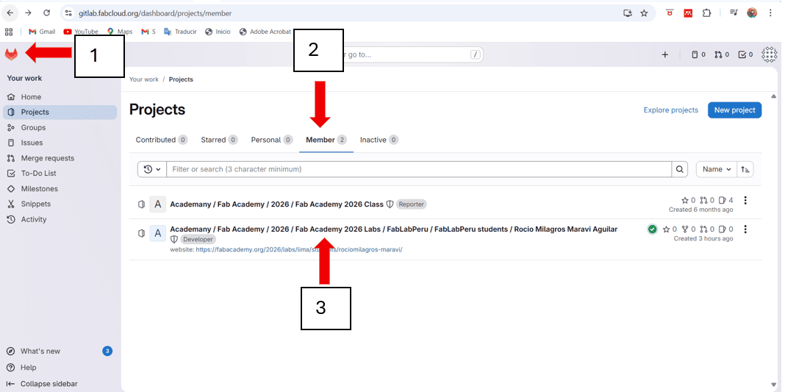Click Your work breadcrumb link
Viewport: 785px width, 392px height.
tap(143, 79)
